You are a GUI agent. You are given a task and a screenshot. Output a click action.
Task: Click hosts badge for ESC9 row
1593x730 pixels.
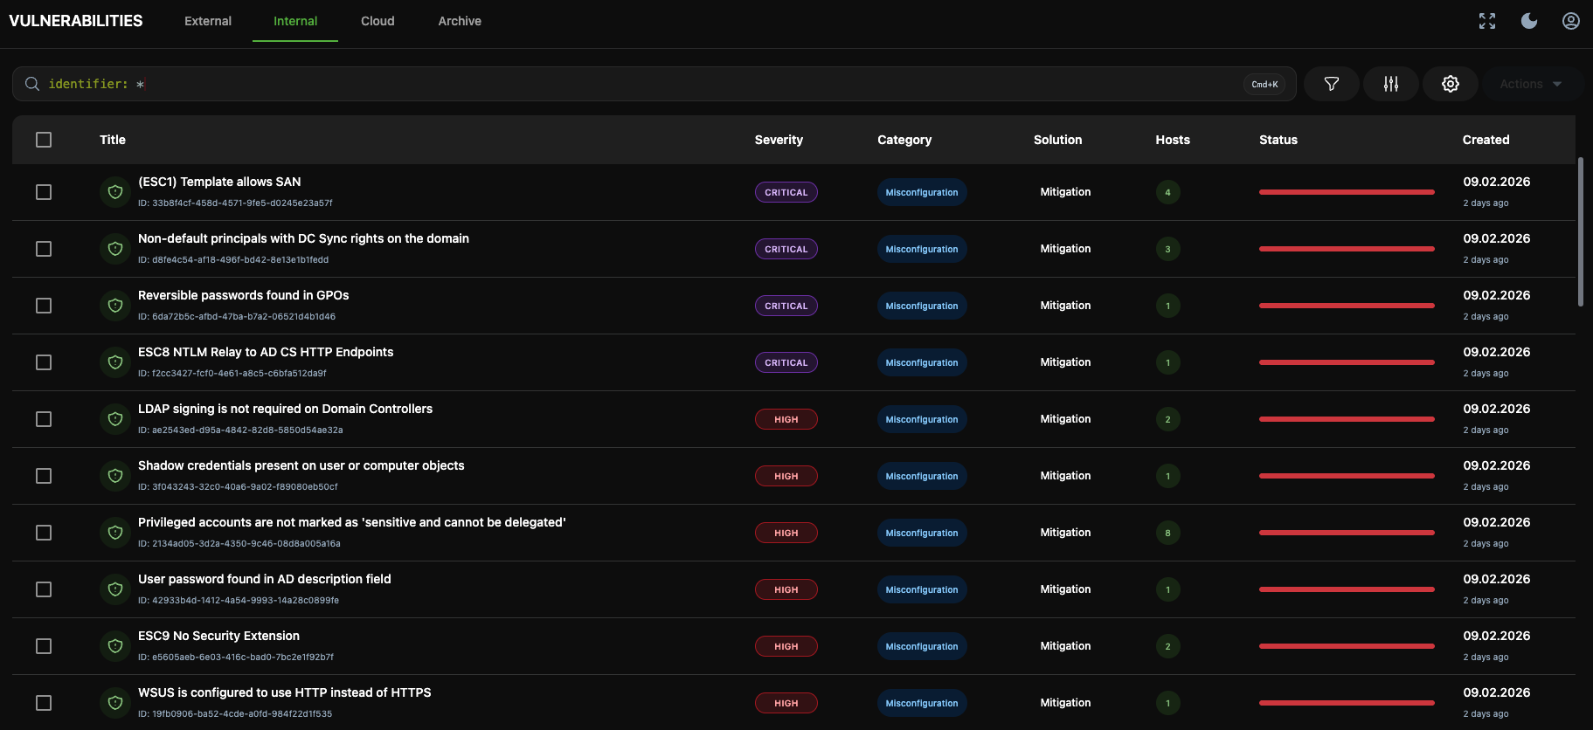pyautogui.click(x=1167, y=646)
